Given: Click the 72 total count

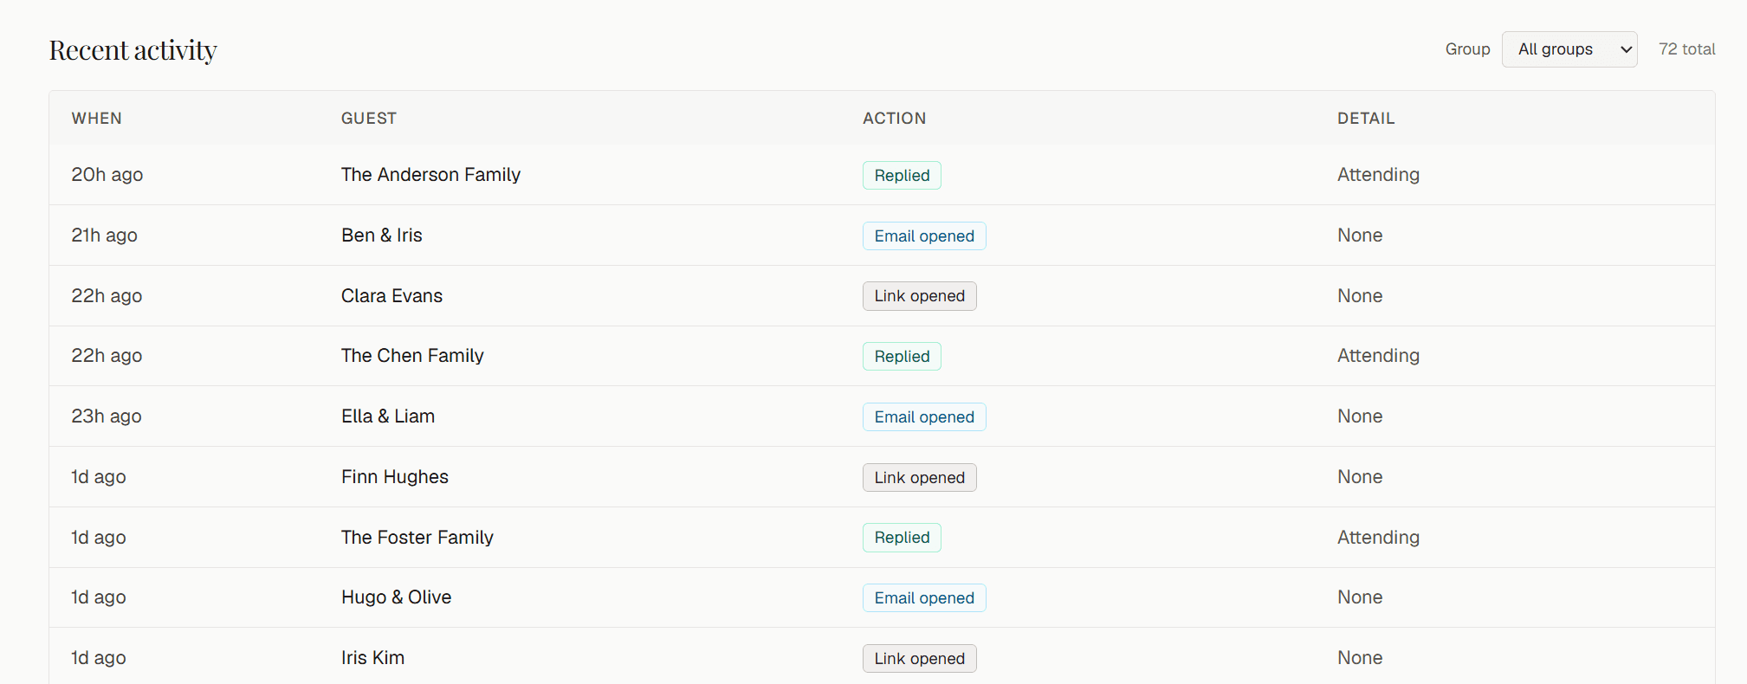Looking at the screenshot, I should point(1686,49).
